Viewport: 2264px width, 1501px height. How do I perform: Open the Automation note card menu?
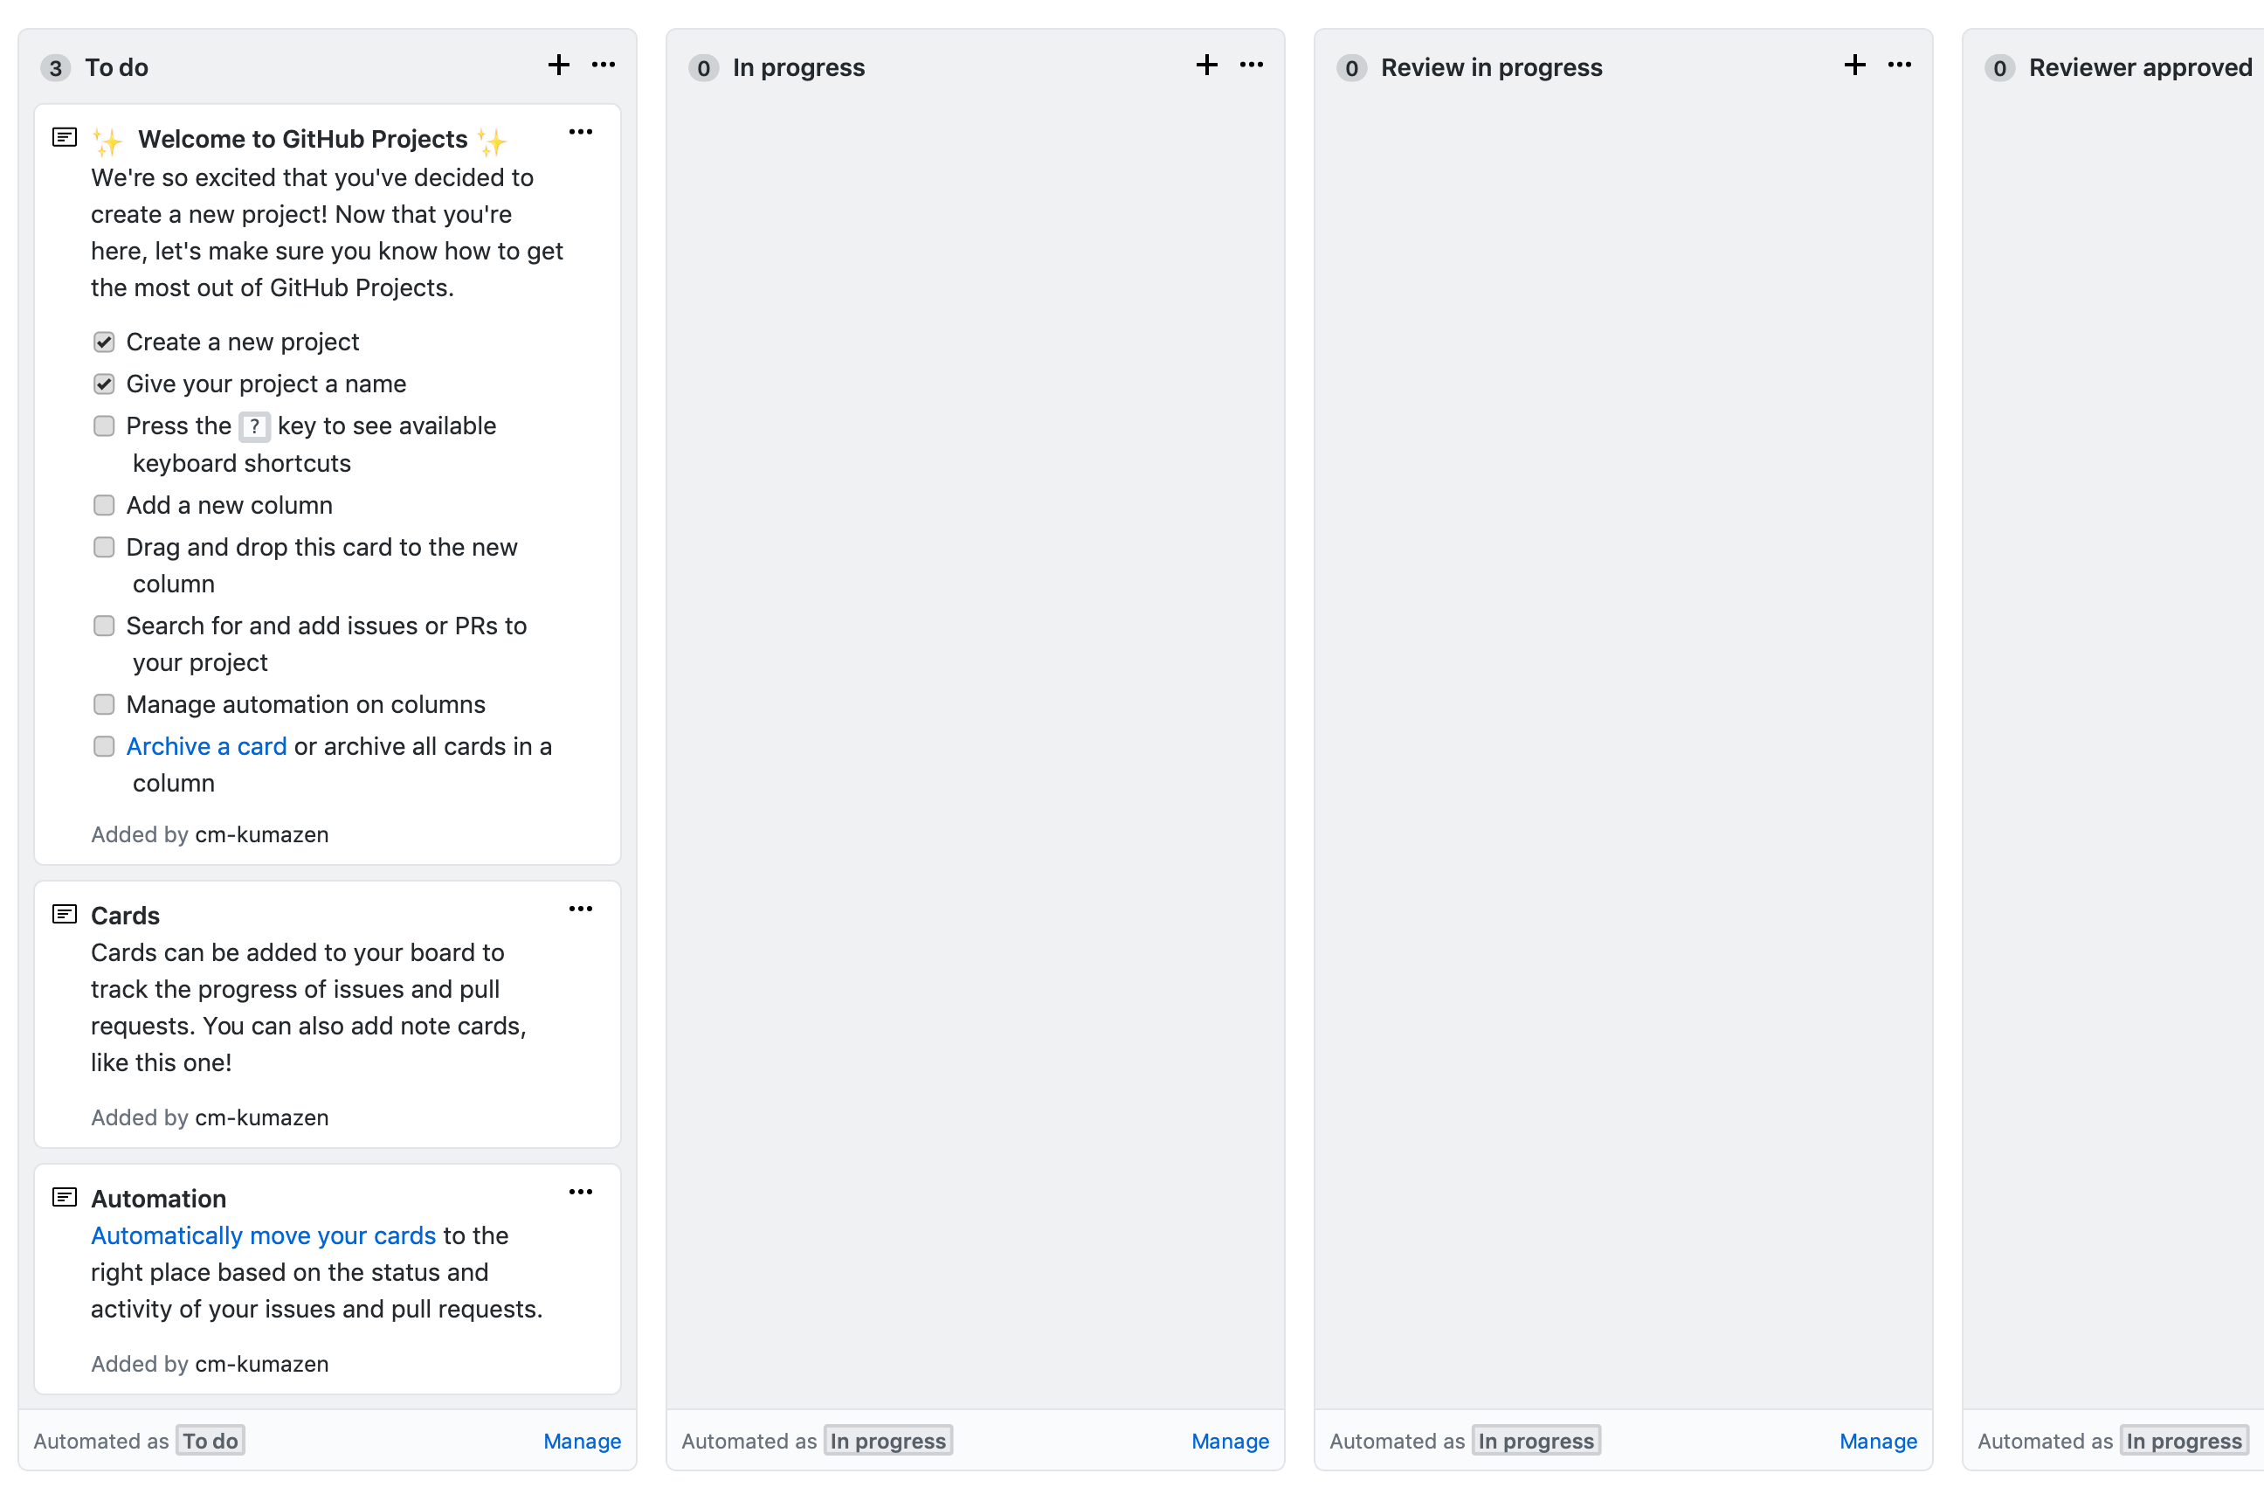click(581, 1192)
